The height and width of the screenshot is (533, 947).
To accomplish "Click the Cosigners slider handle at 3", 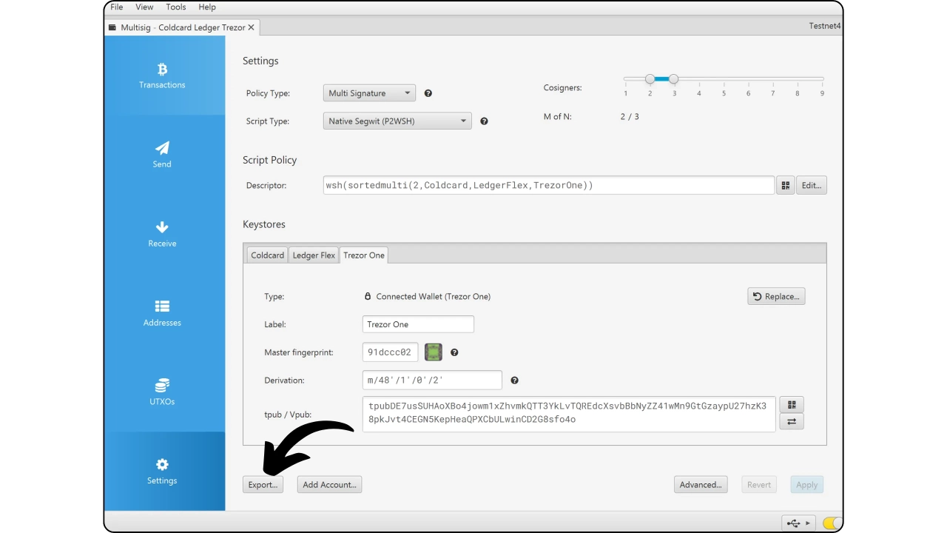I will point(673,78).
